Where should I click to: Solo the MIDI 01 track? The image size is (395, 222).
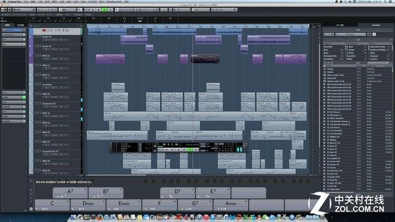tap(39, 56)
